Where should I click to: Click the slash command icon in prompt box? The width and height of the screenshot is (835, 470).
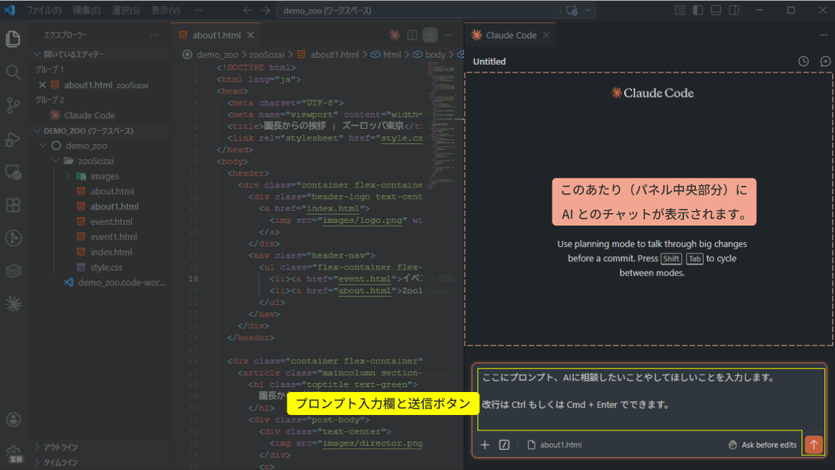tap(504, 445)
